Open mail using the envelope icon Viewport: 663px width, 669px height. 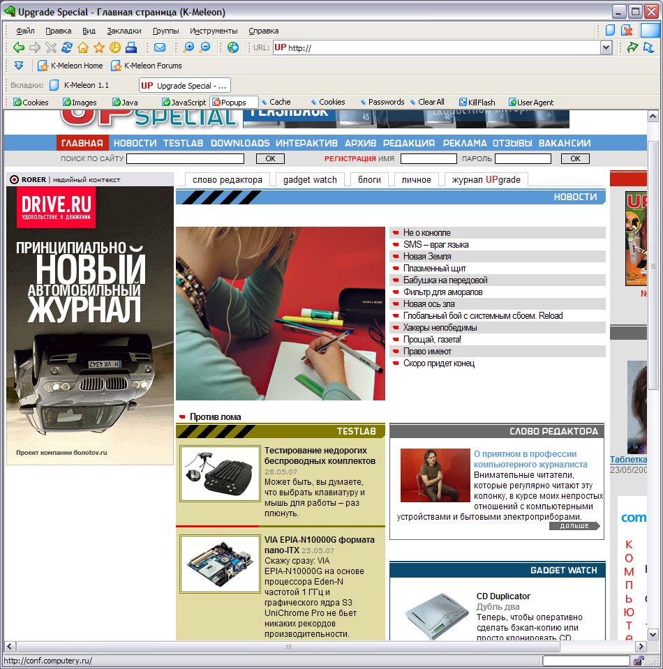[160, 47]
